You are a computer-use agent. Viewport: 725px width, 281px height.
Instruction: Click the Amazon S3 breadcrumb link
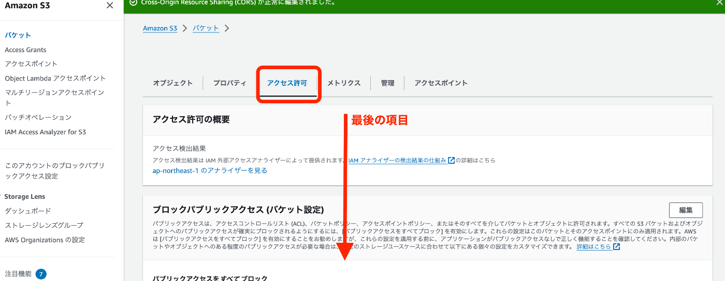(x=160, y=28)
